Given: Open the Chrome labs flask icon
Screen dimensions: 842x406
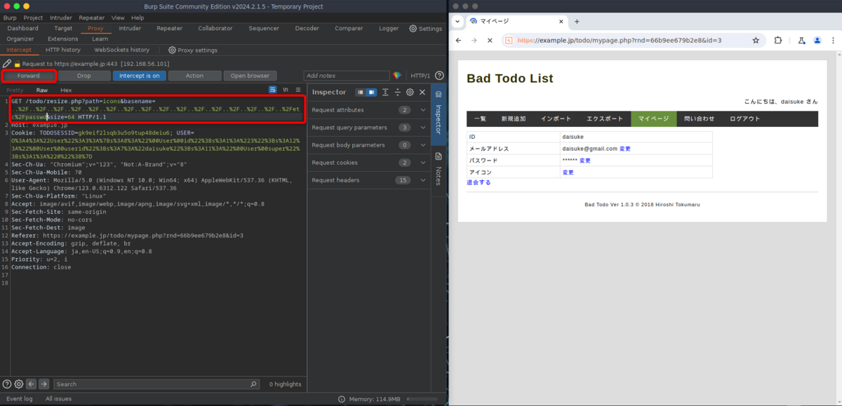Looking at the screenshot, I should tap(801, 40).
